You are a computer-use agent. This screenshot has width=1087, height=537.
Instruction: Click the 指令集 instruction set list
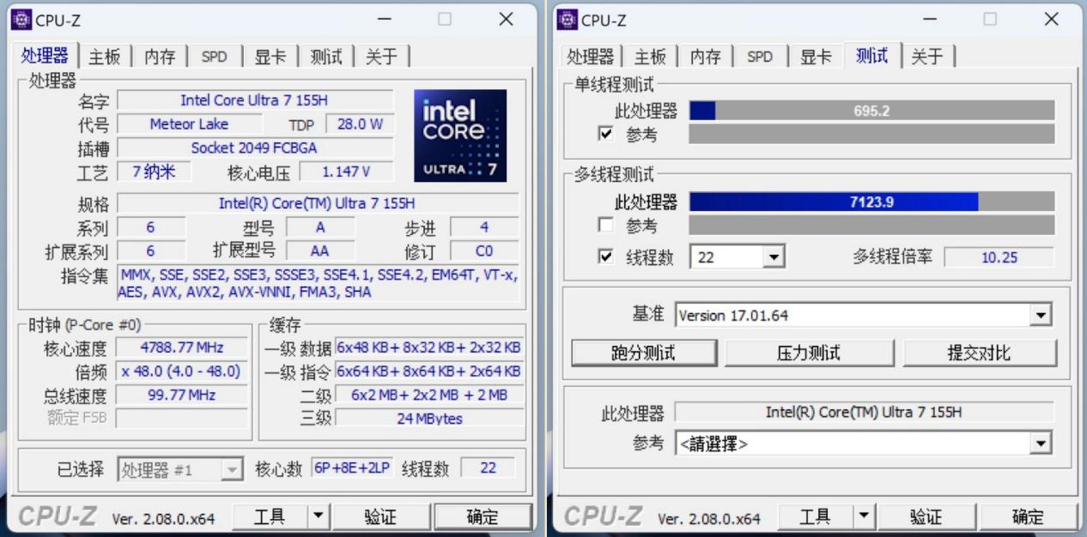pos(319,284)
